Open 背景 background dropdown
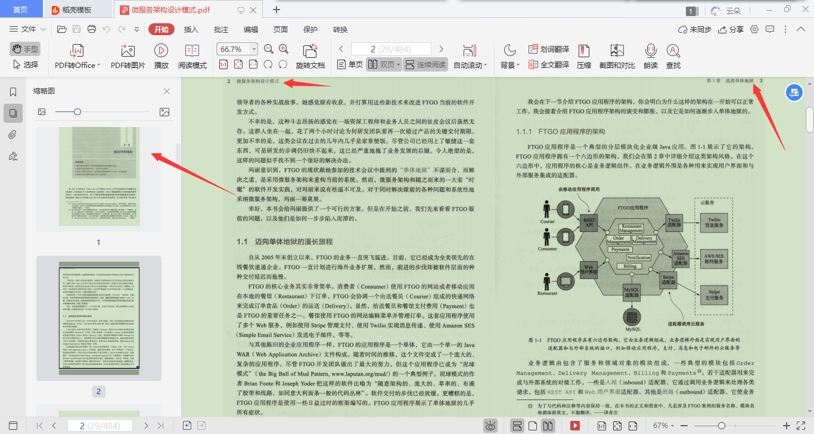Image resolution: width=814 pixels, height=434 pixels. tap(518, 66)
